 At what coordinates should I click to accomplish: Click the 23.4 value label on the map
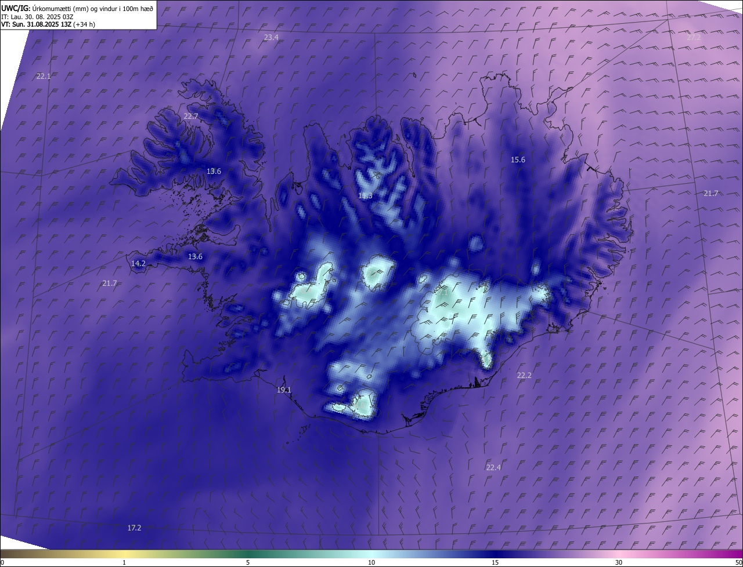click(271, 37)
